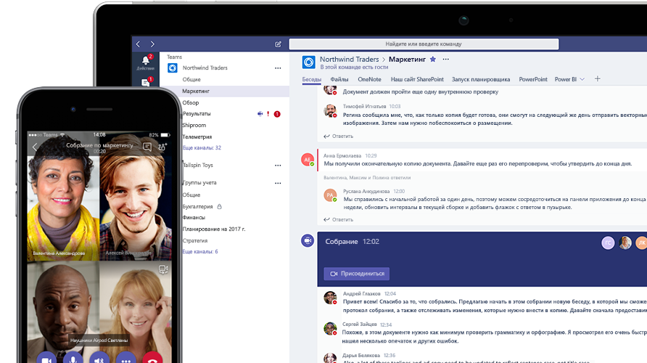Screen dimensions: 647x363
Task: Select Планирование на 2017 г. channel
Action: 214,229
